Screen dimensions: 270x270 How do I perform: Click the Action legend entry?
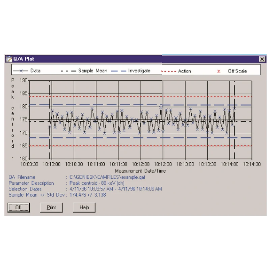[x=176, y=71]
